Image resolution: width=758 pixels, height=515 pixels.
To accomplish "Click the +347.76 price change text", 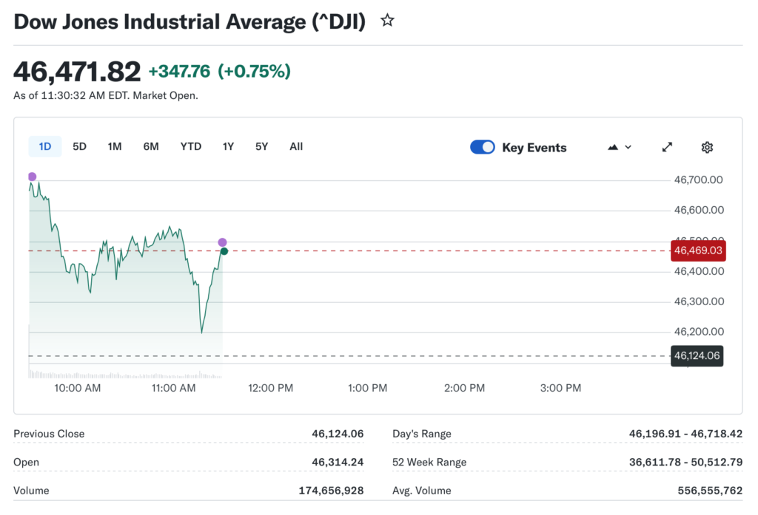I will (179, 72).
